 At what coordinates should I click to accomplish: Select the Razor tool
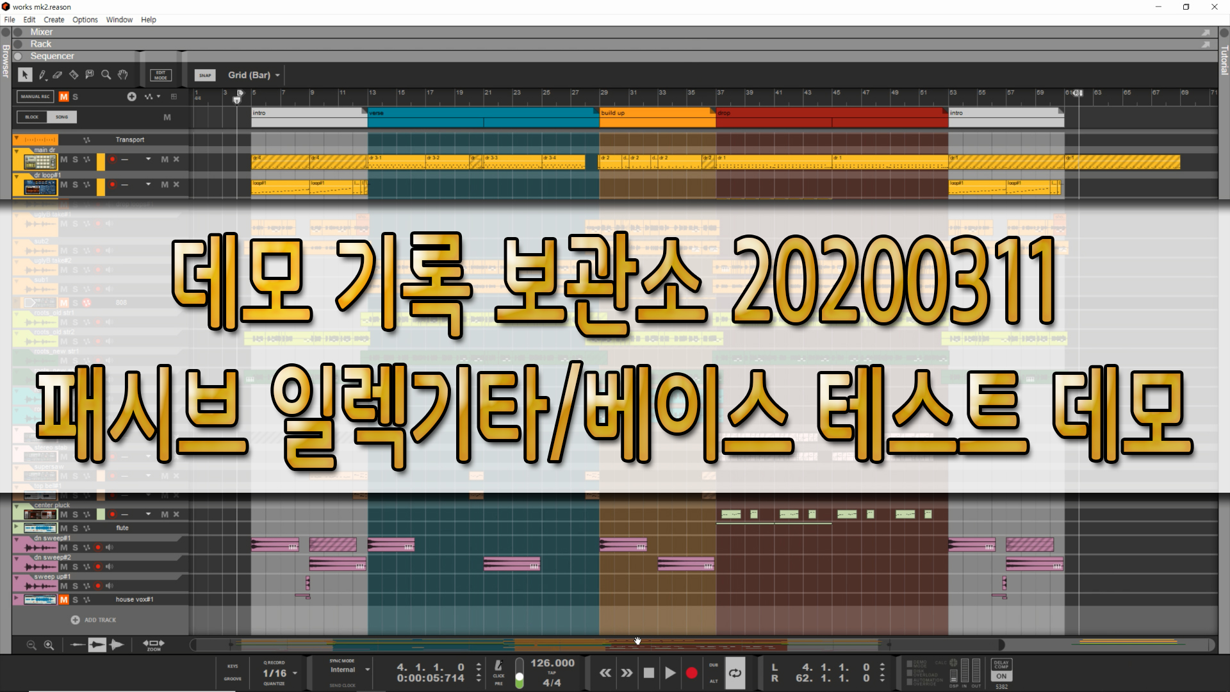pyautogui.click(x=74, y=75)
